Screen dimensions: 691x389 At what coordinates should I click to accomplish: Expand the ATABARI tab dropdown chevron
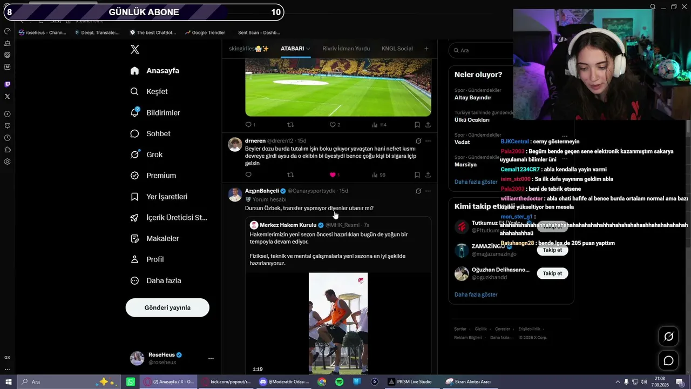tap(308, 49)
